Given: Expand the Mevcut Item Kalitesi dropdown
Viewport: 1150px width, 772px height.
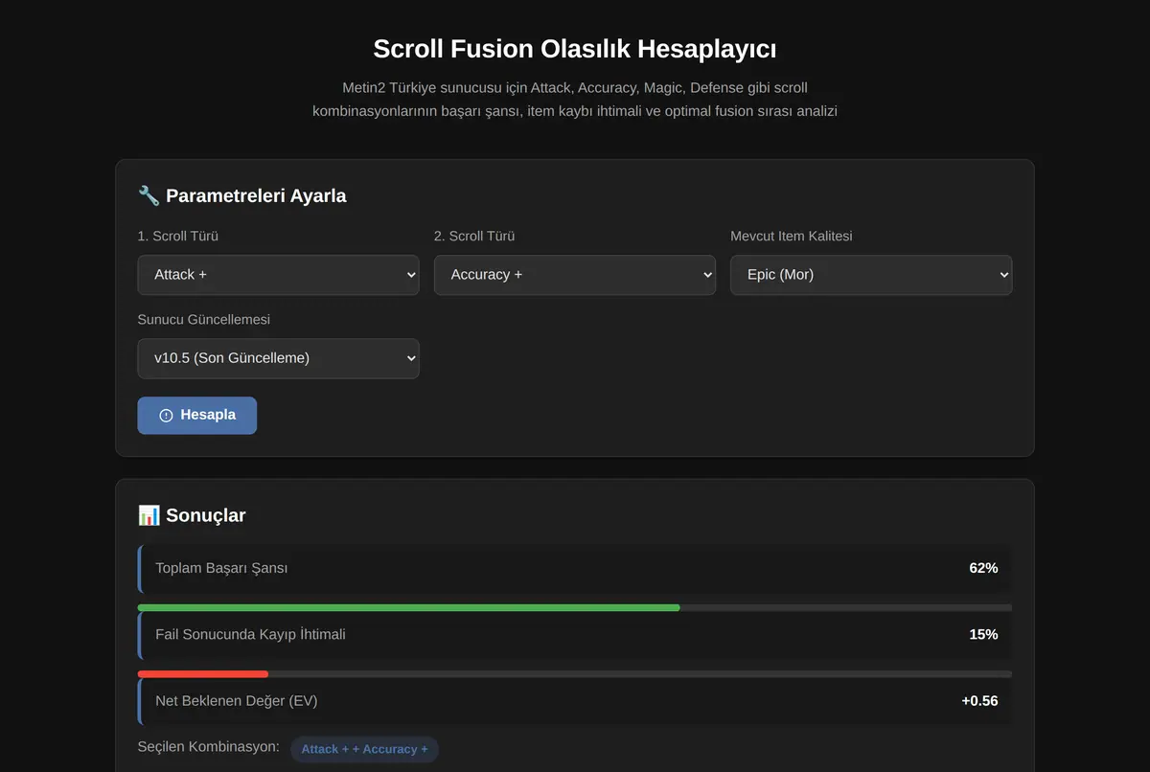Looking at the screenshot, I should [x=871, y=275].
